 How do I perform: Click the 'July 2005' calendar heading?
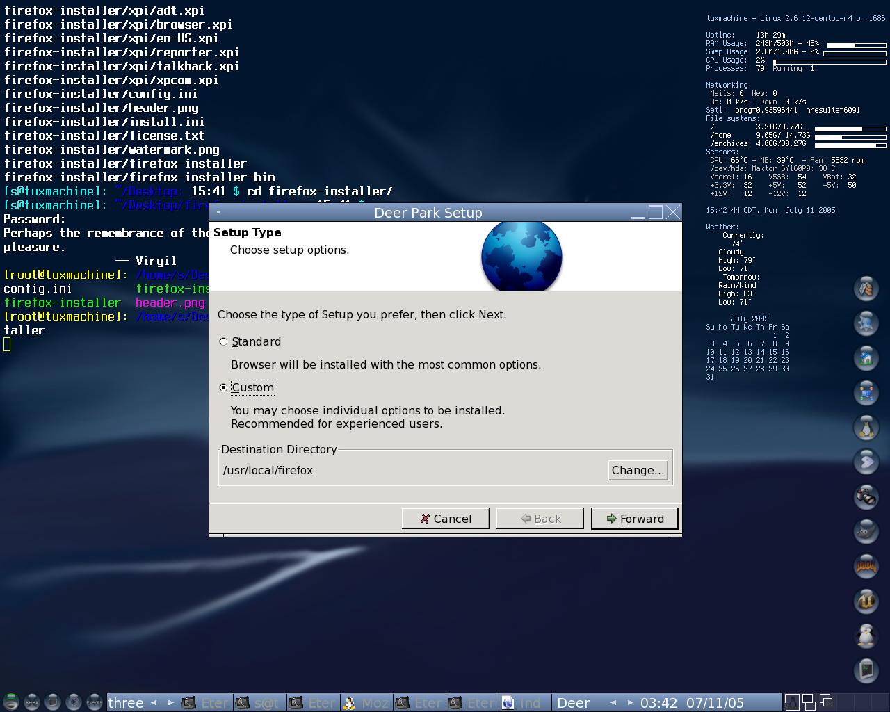point(750,318)
